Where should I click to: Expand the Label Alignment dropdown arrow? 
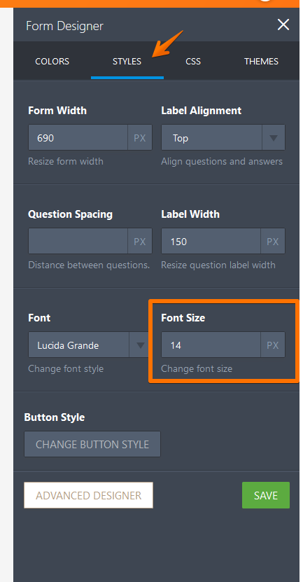[x=274, y=138]
